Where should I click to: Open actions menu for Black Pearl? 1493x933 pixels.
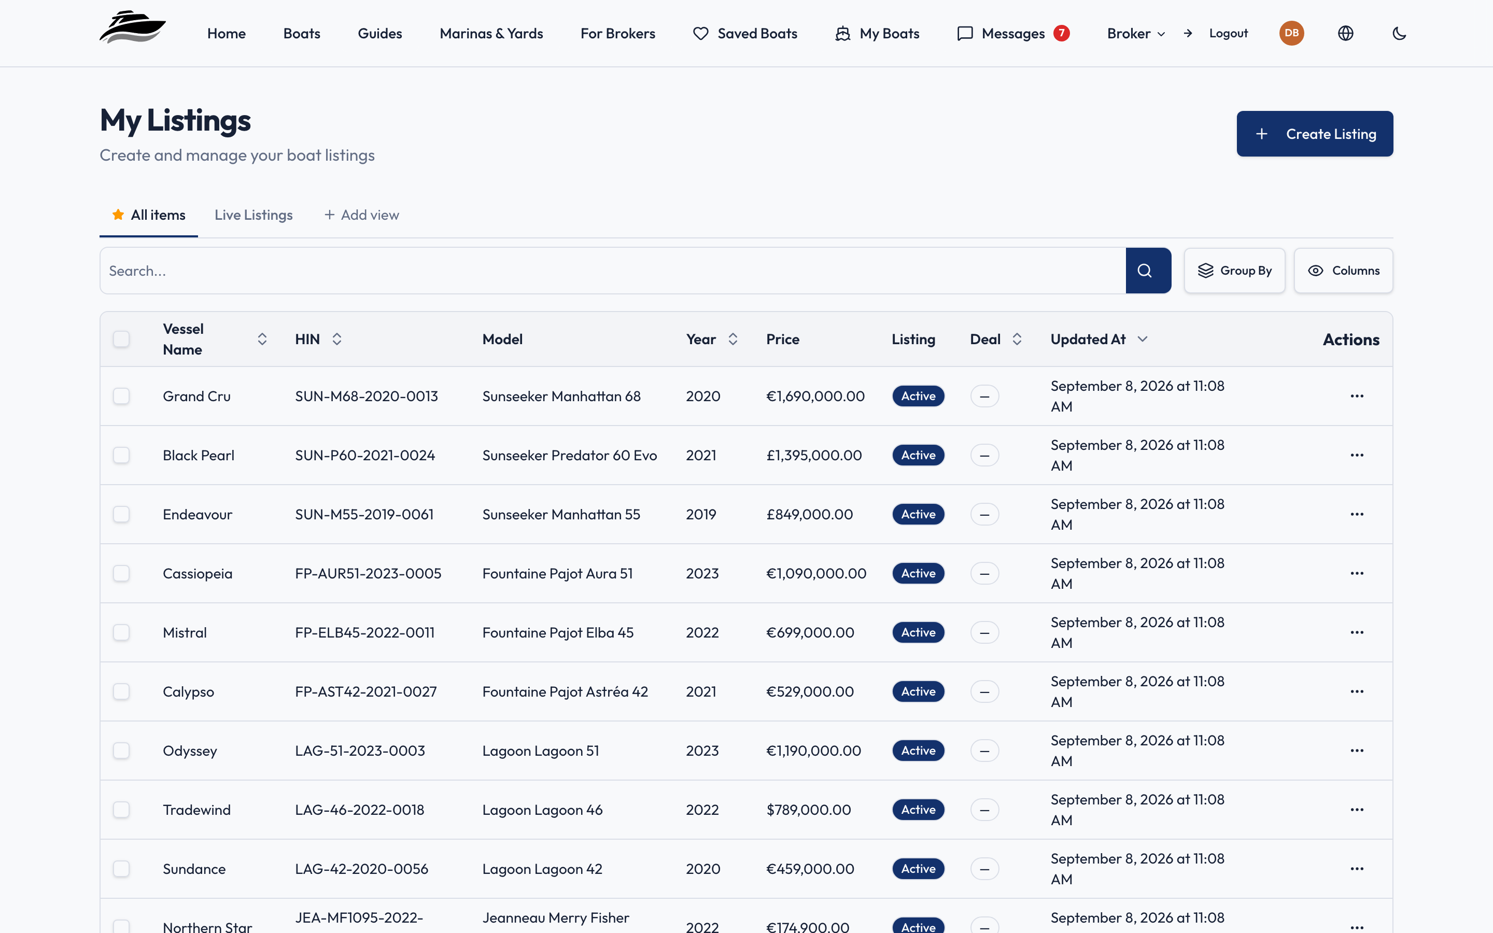1357,456
